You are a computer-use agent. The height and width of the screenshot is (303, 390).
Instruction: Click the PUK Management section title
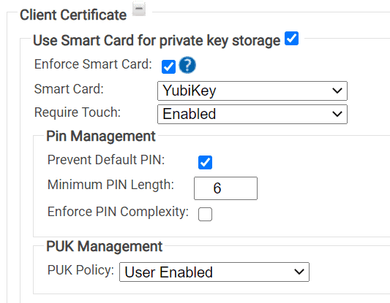tap(104, 247)
